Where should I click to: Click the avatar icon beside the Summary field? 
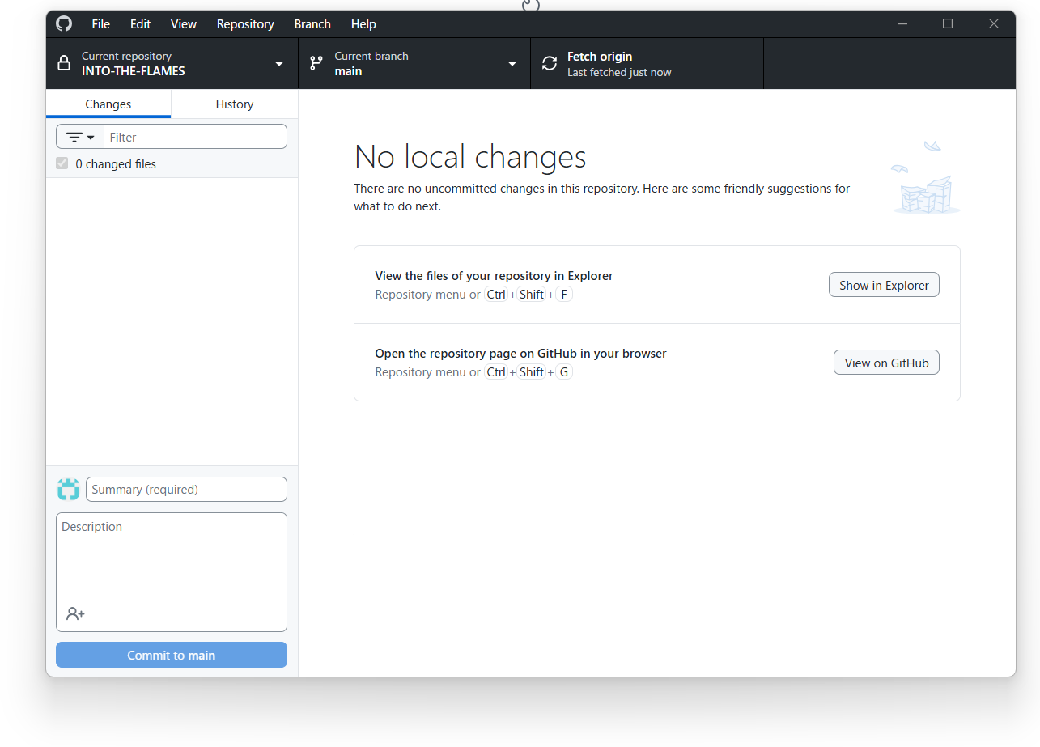point(69,489)
